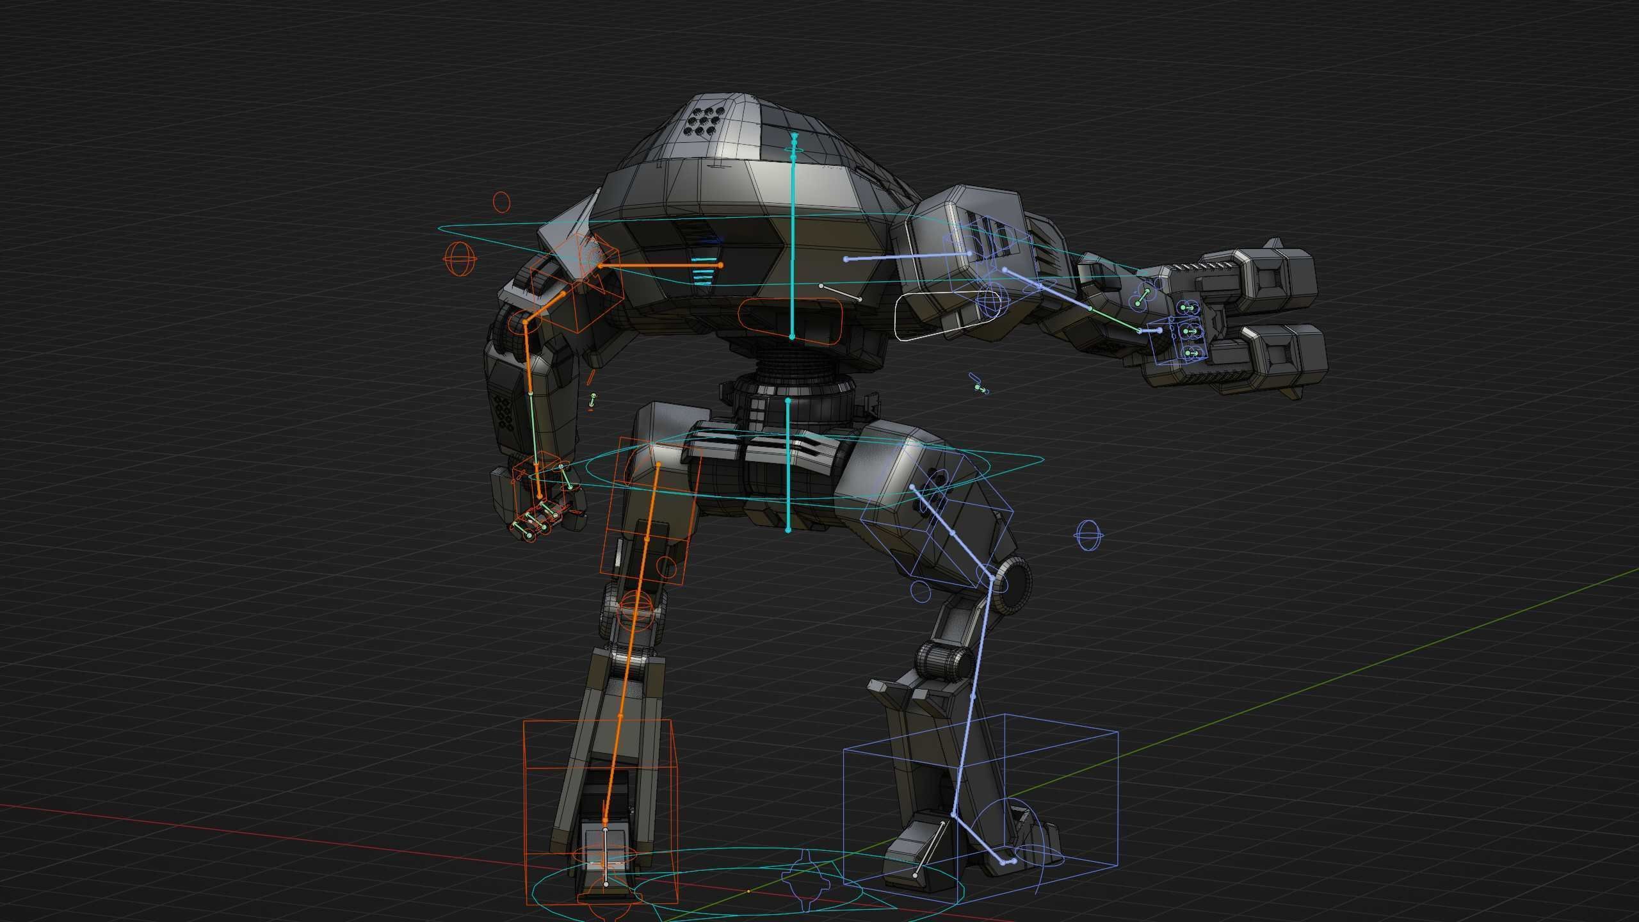Select the green forearm bone of the gun arm
This screenshot has height=922, width=1639.
coord(1116,320)
